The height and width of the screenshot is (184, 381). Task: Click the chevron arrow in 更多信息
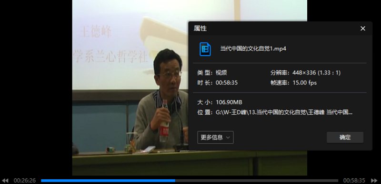228,138
